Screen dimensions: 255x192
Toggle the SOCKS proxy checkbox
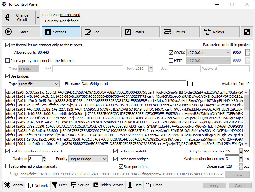(x=171, y=52)
